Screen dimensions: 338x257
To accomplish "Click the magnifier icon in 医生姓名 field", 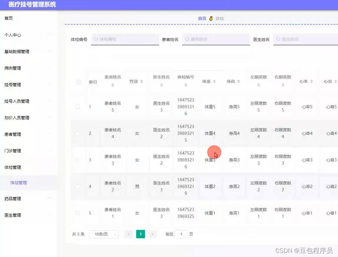I will click(x=278, y=39).
